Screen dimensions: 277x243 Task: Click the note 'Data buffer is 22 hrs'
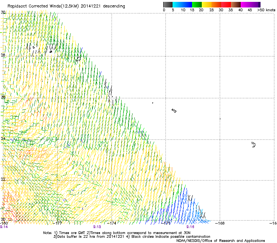tap(76, 237)
